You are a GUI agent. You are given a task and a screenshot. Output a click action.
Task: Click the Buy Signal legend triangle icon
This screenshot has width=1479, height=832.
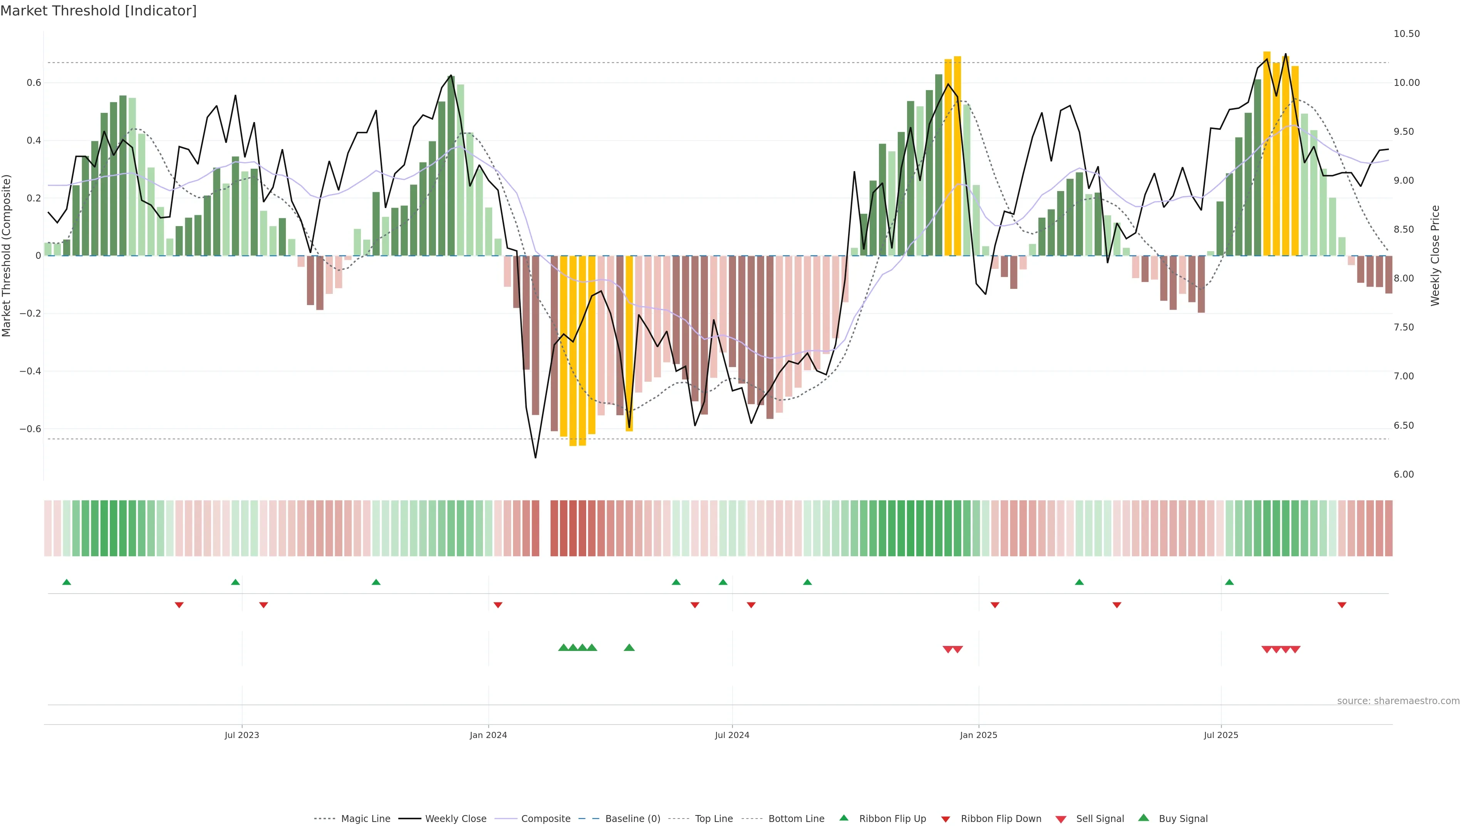[x=1143, y=818]
